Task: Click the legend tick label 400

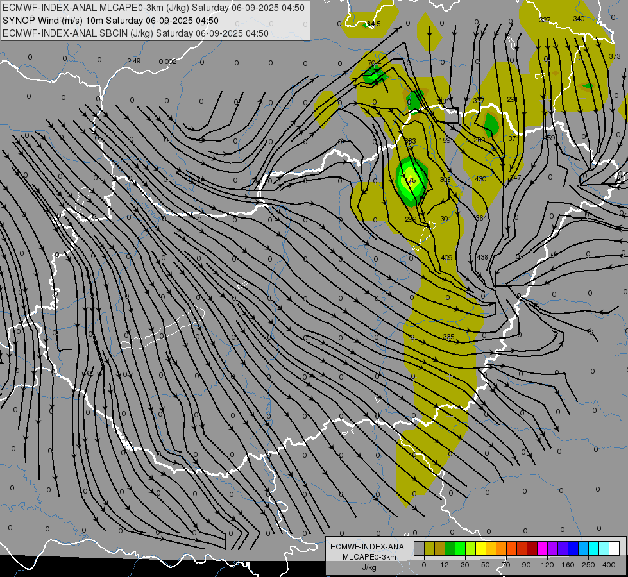Action: 609,565
